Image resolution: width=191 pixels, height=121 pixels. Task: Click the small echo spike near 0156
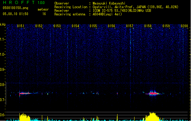(117, 93)
